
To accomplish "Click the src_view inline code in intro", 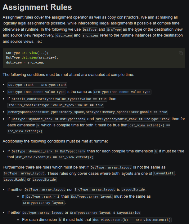I will click(x=90, y=35).
